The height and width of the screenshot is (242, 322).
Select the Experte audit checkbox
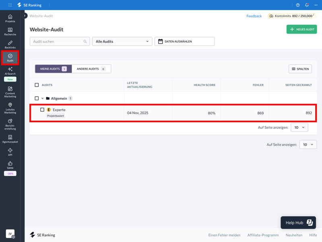42,110
